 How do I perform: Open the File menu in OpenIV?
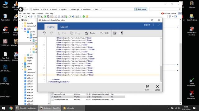tap(20, 14)
